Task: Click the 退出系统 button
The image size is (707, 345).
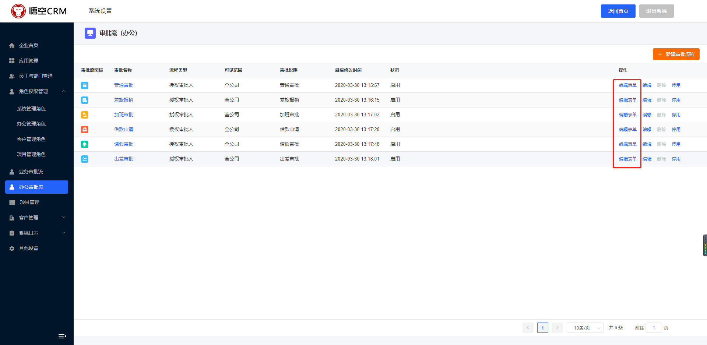Action: [657, 11]
